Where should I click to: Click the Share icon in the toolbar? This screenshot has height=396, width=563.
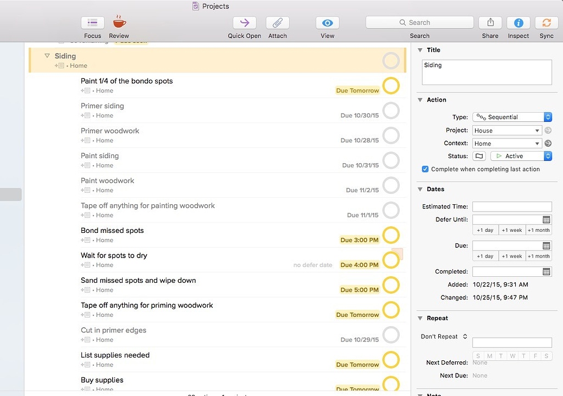[x=489, y=23]
